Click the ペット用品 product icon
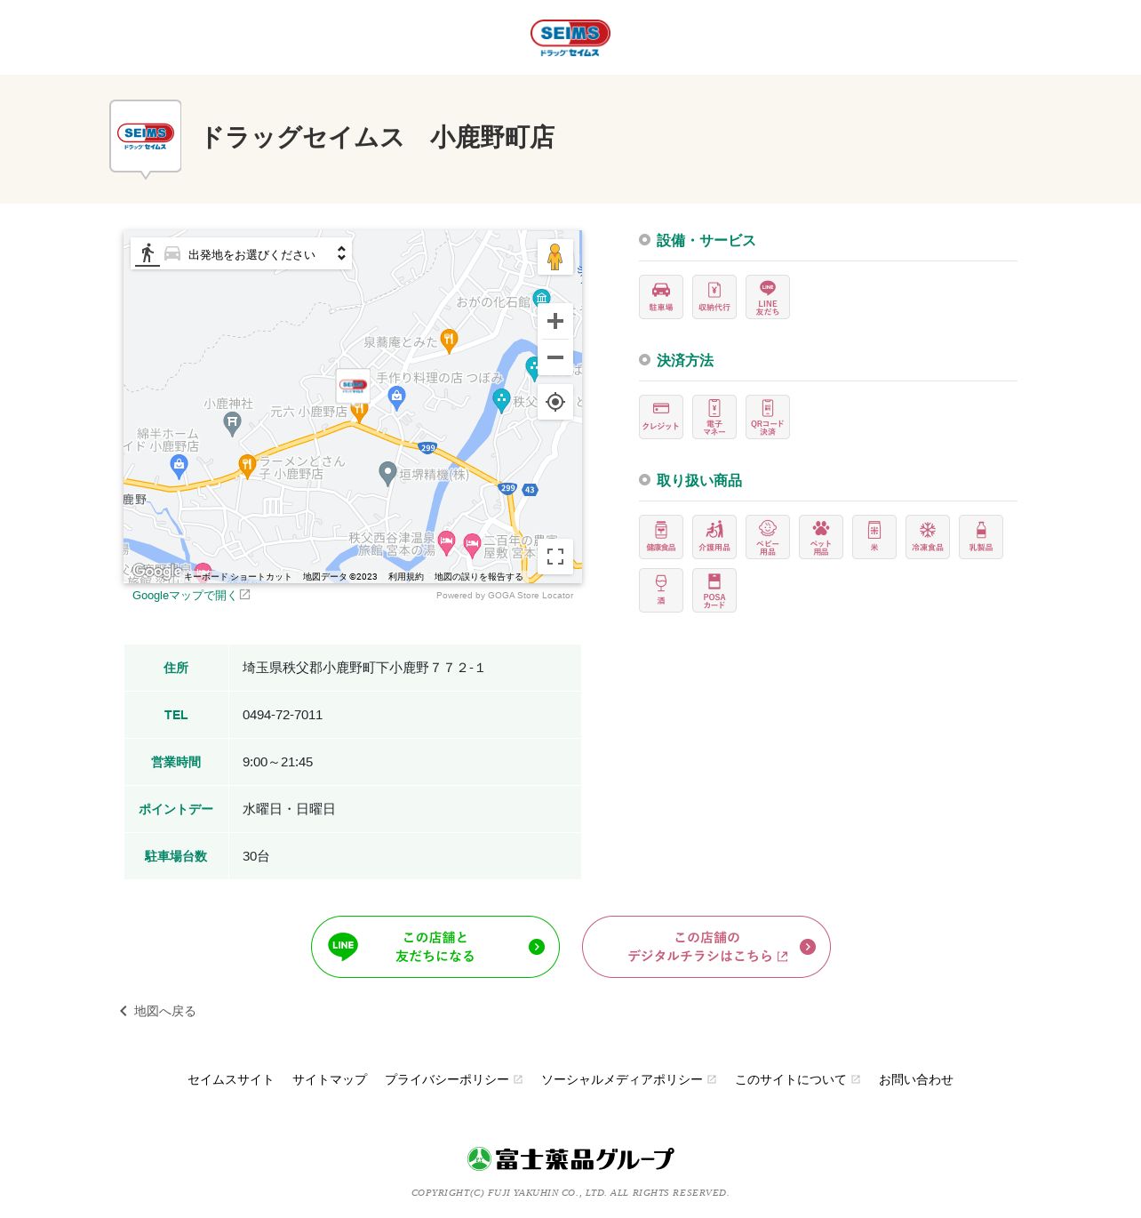Viewport: 1141px width, 1218px height. click(x=821, y=537)
